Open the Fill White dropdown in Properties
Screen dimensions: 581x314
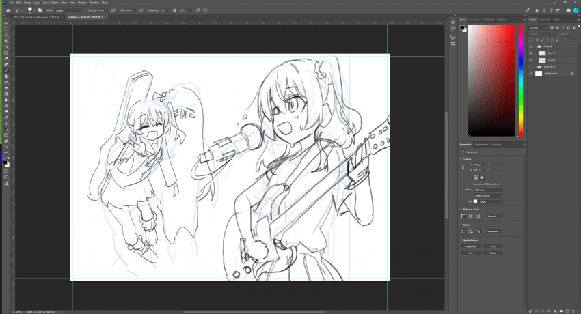(491, 202)
